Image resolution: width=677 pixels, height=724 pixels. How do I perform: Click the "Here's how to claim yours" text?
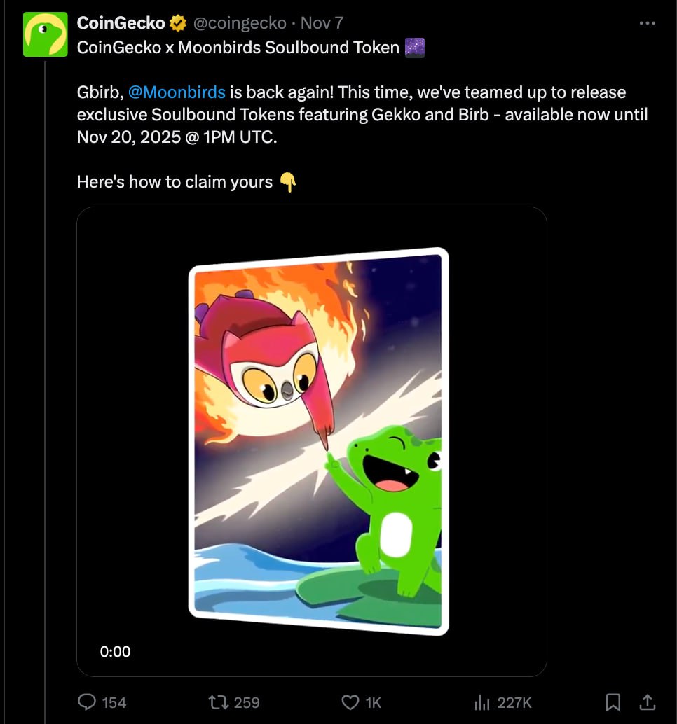click(x=175, y=182)
